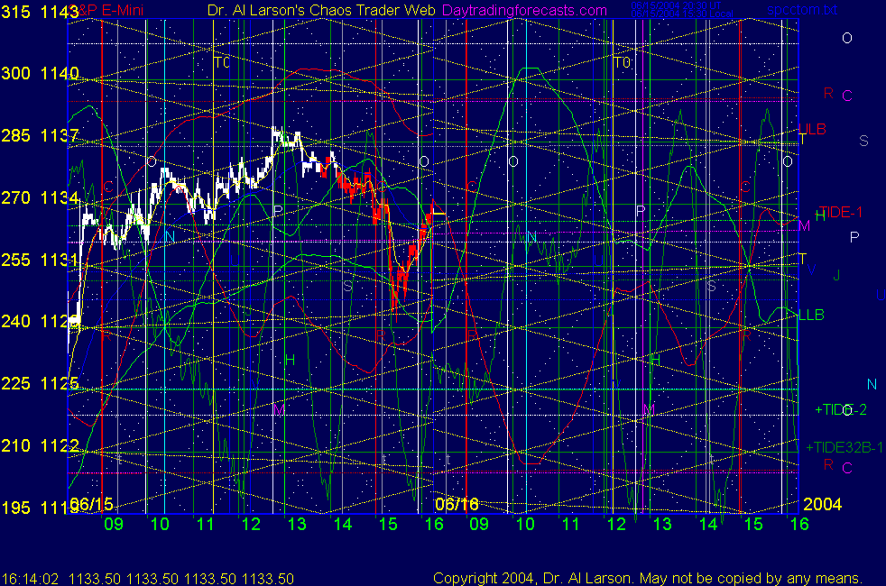Click the white P in the right margin
Screen dimensions: 886x586
point(854,237)
